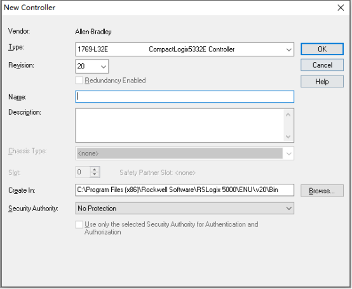Check Use only the selected Security Authority
The height and width of the screenshot is (289, 352).
(x=79, y=224)
